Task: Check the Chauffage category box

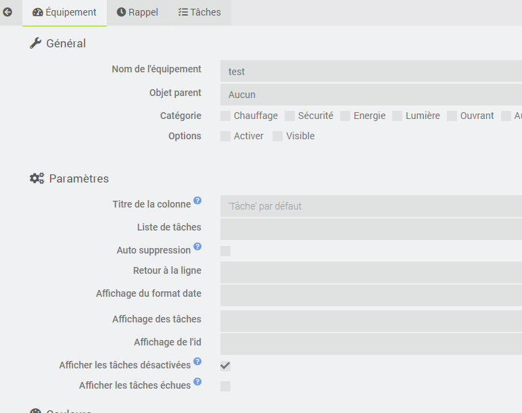Action: (x=226, y=116)
